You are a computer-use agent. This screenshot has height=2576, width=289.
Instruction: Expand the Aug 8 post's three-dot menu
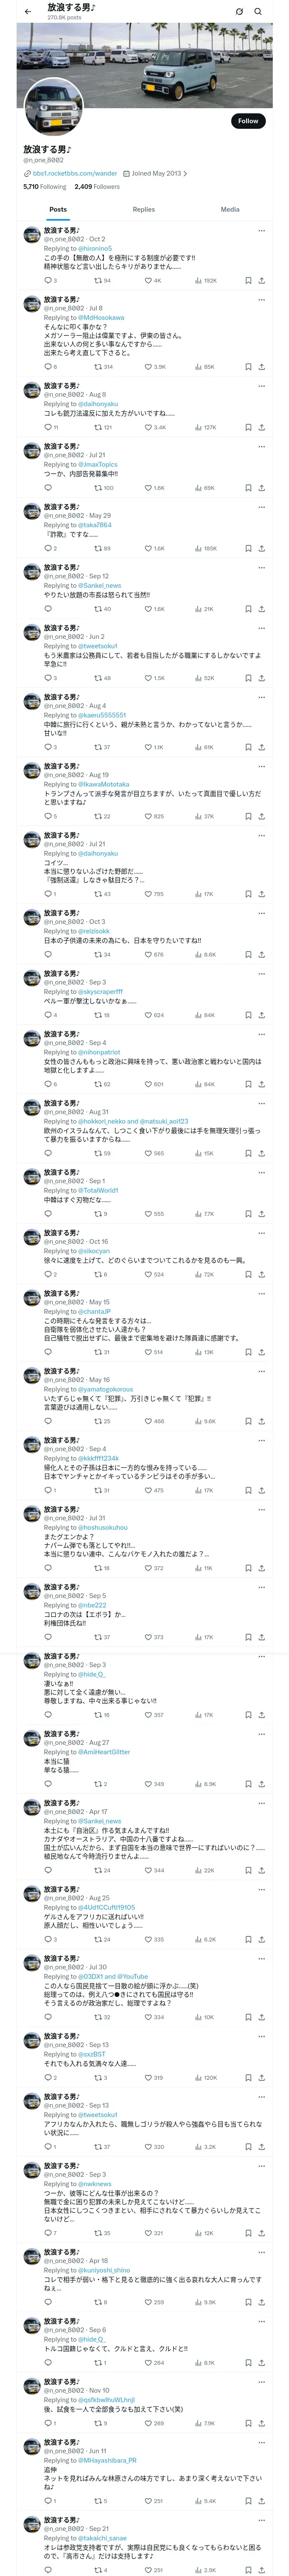261,385
